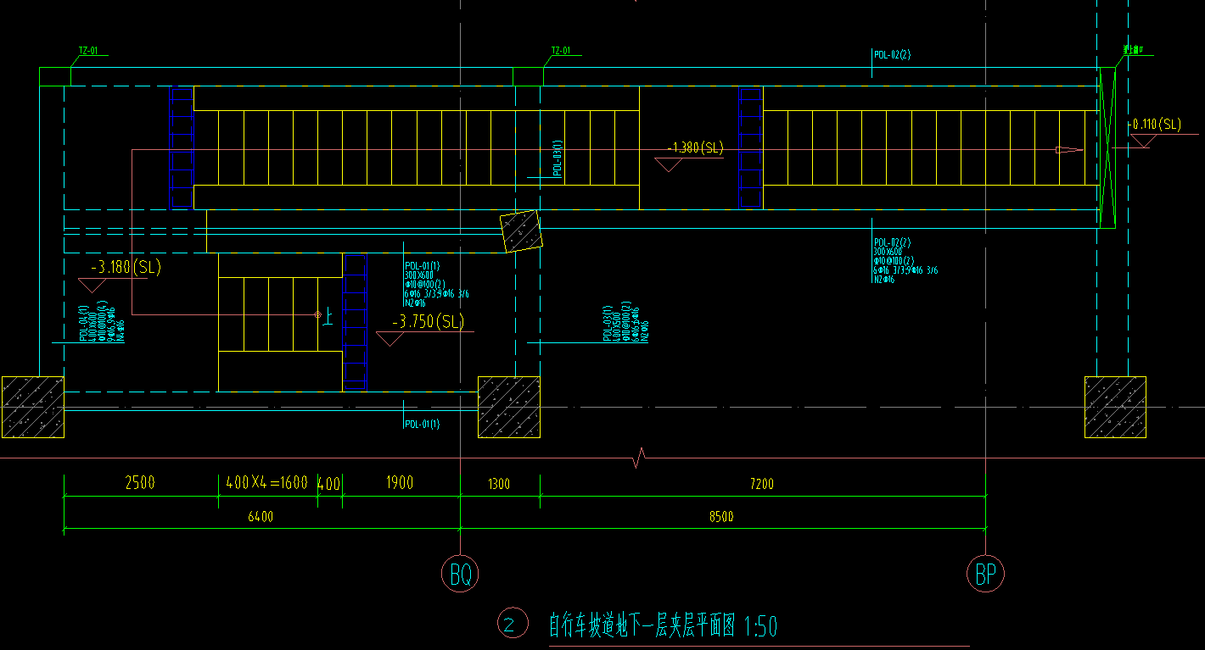Click the 7200 dimension value
The image size is (1205, 650).
pyautogui.click(x=762, y=485)
